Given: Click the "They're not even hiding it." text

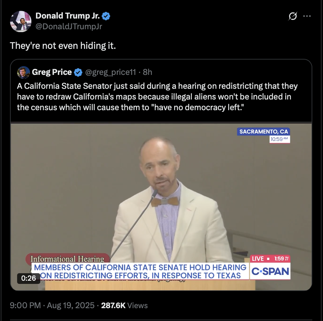Looking at the screenshot, I should point(63,46).
